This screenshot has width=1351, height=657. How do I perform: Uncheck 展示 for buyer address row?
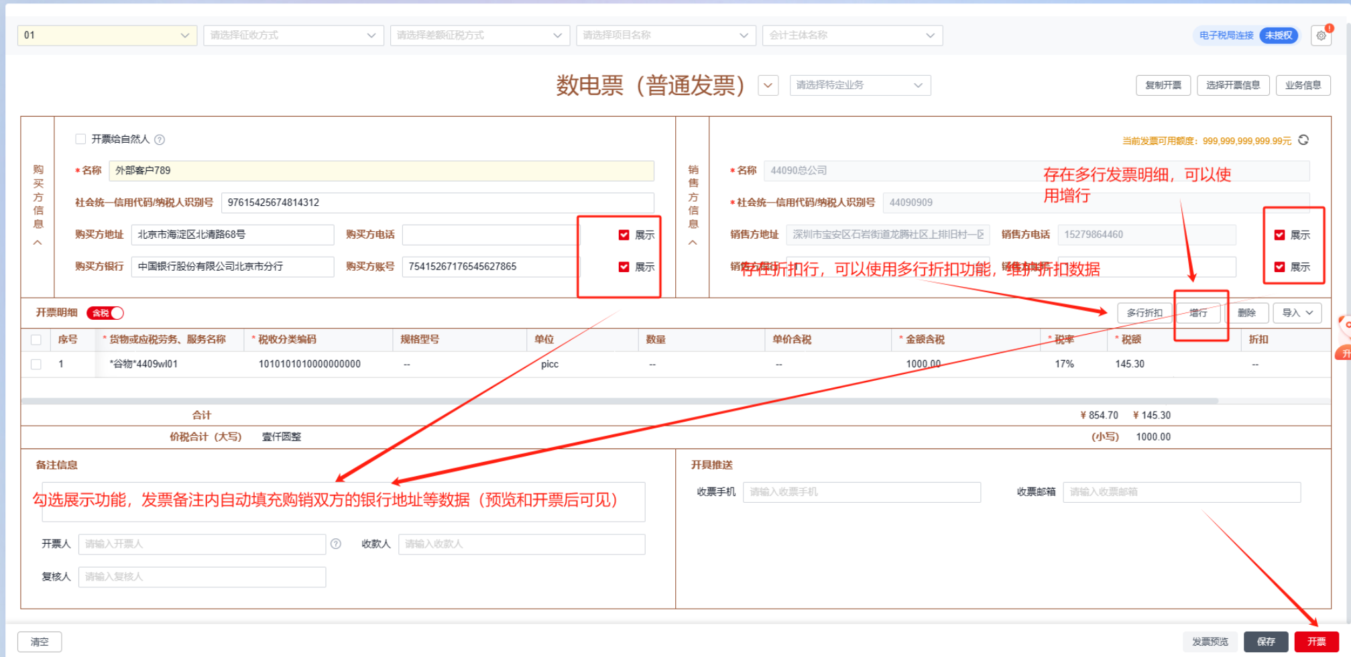pos(624,235)
